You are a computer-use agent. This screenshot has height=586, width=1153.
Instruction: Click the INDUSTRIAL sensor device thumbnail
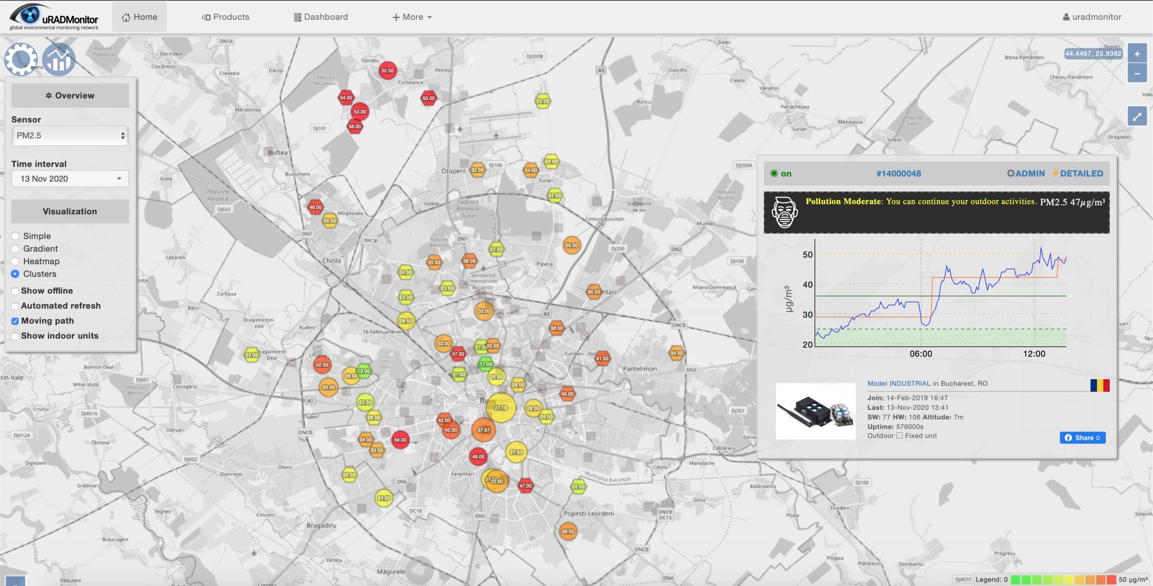tap(815, 411)
